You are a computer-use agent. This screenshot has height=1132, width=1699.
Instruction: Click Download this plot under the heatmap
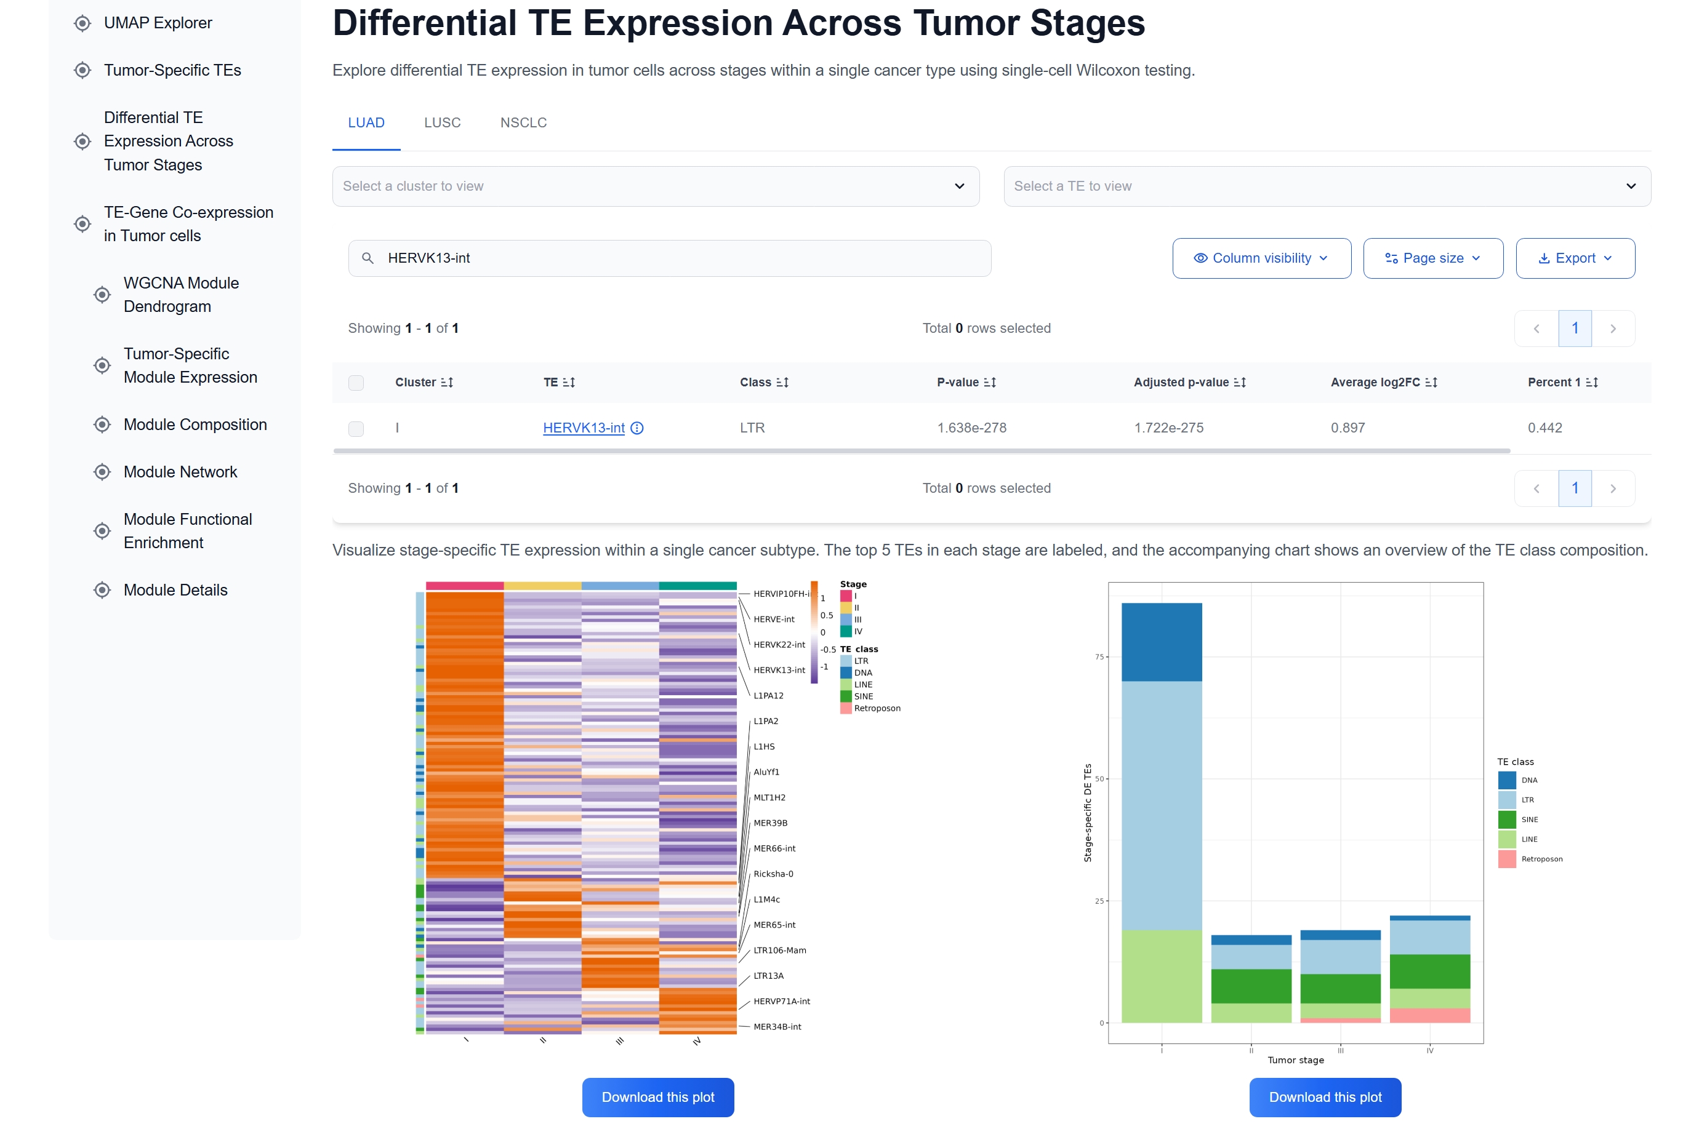[x=657, y=1096]
